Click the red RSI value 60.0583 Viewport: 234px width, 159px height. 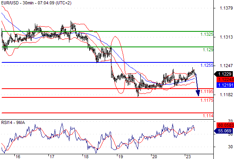(225, 125)
